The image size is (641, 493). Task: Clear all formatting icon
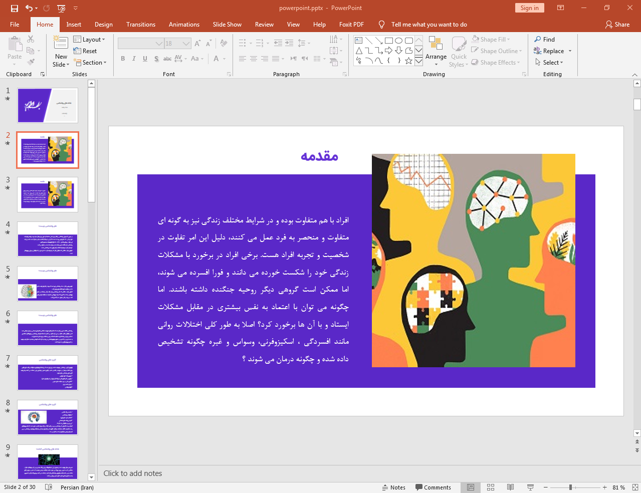tap(224, 44)
